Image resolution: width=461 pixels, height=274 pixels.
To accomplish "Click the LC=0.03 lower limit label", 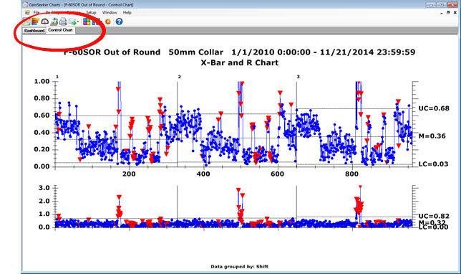I will coord(433,164).
